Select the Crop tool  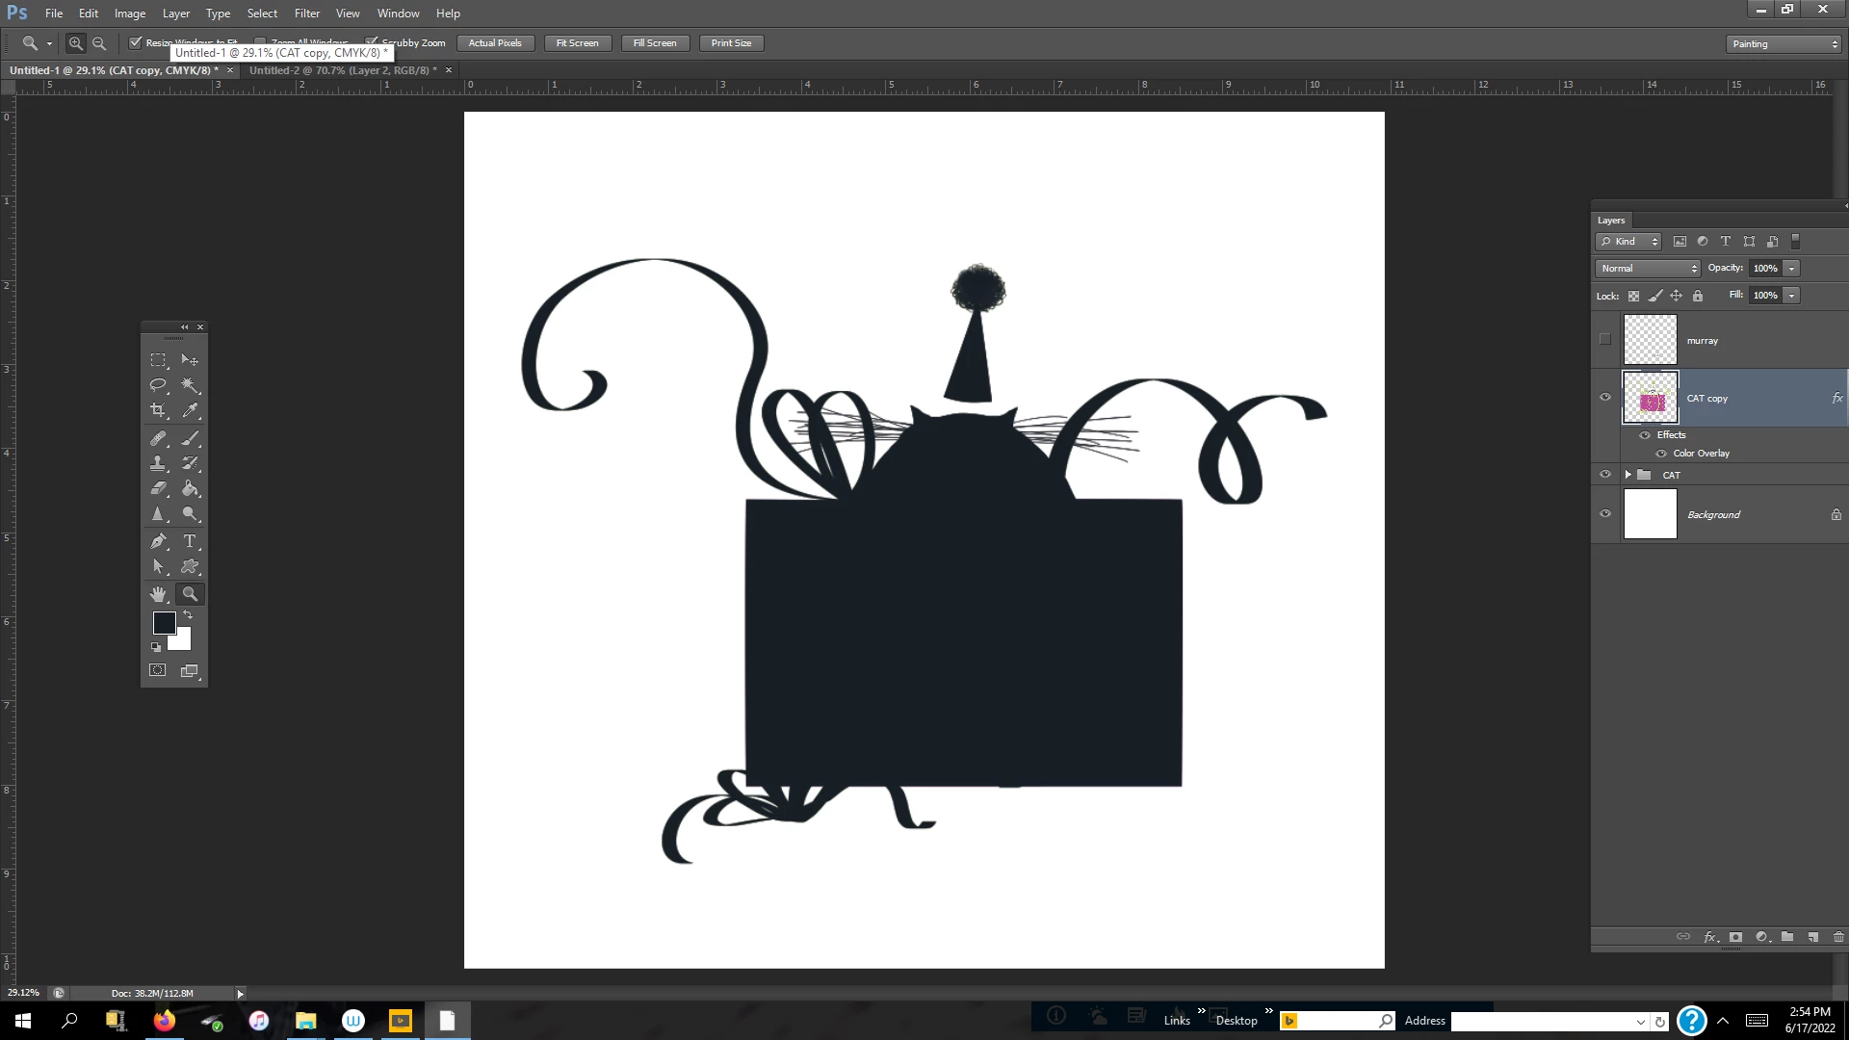158,410
